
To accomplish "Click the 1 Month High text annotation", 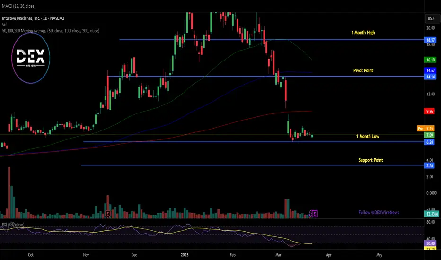I will (x=363, y=33).
